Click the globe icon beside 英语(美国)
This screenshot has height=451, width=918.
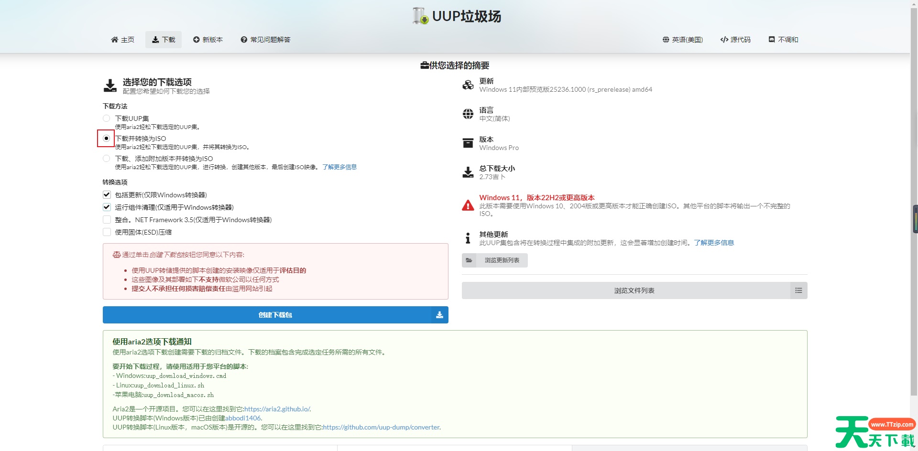[x=666, y=40]
